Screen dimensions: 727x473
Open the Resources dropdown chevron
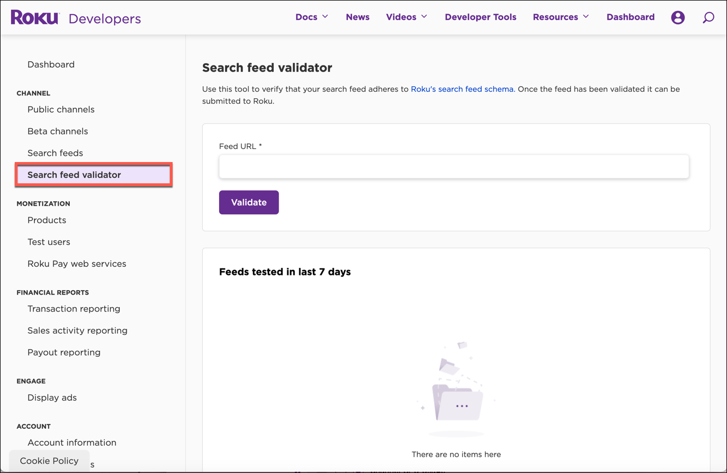click(x=587, y=17)
